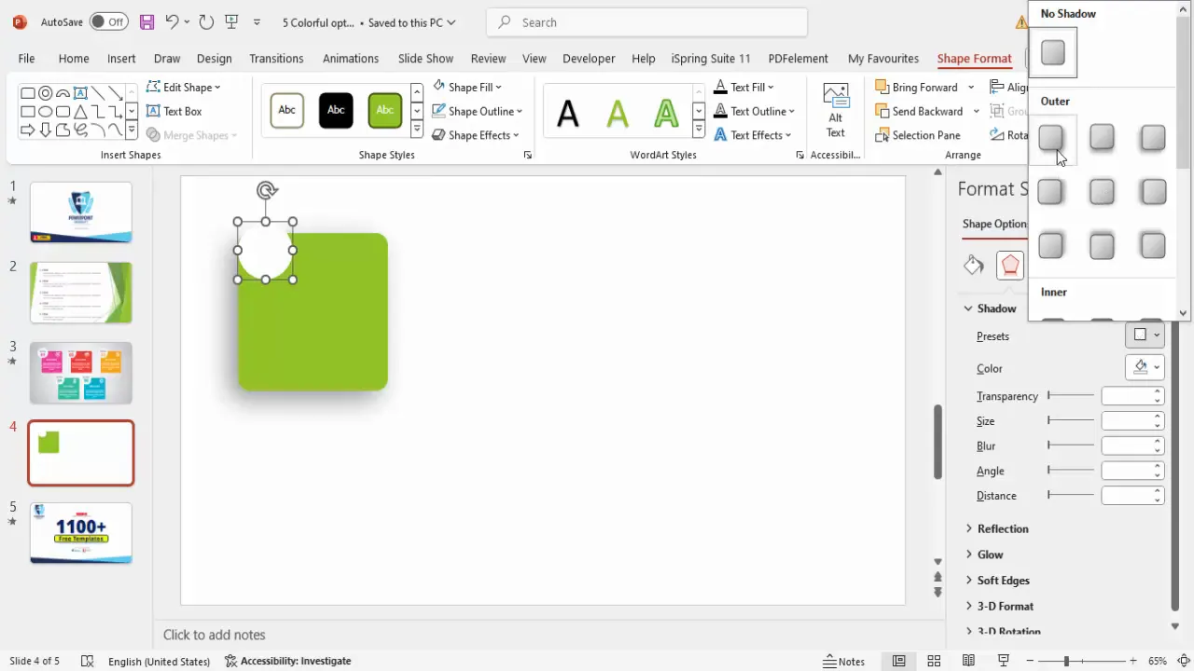Viewport: 1194px width, 671px height.
Task: Select the No Shadow preset
Action: 1053,53
